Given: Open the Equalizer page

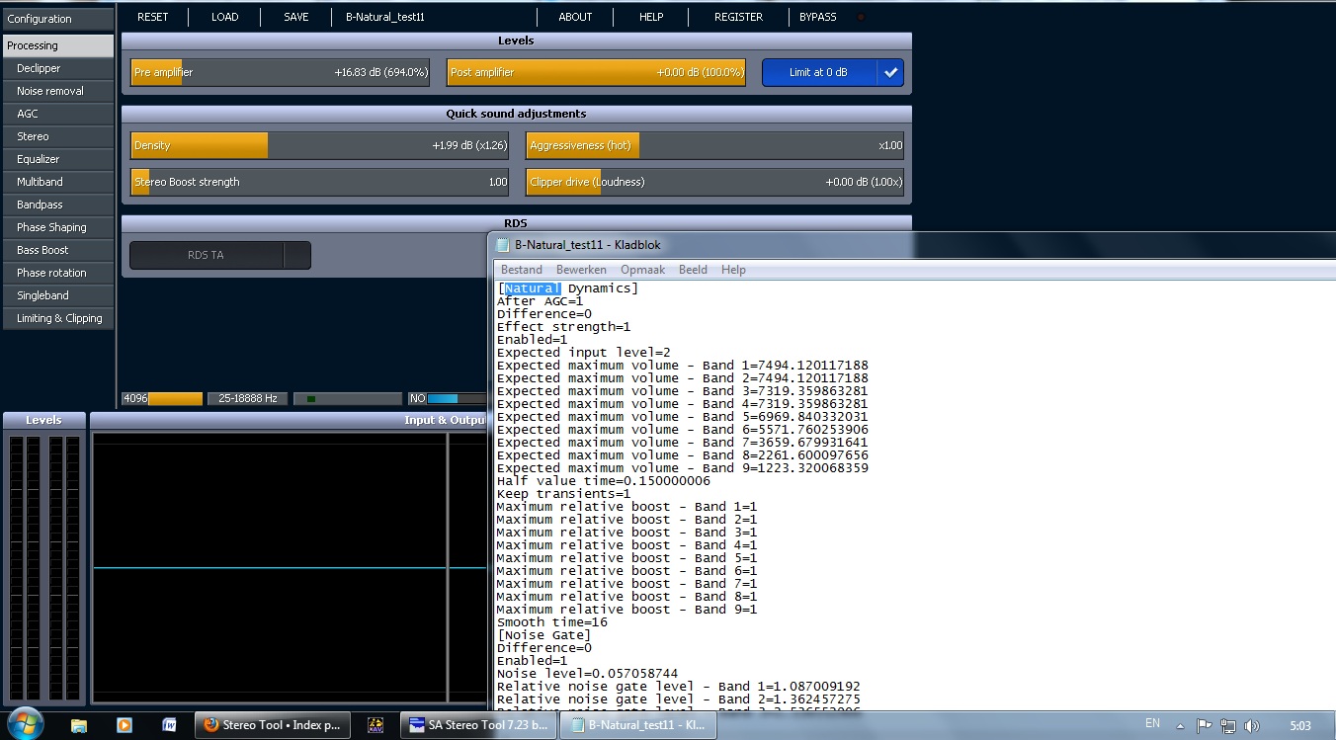Looking at the screenshot, I should click(x=58, y=159).
